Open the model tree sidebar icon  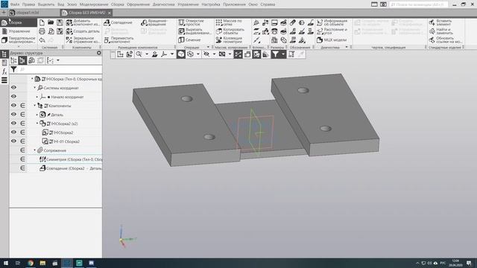pyautogui.click(x=4, y=54)
